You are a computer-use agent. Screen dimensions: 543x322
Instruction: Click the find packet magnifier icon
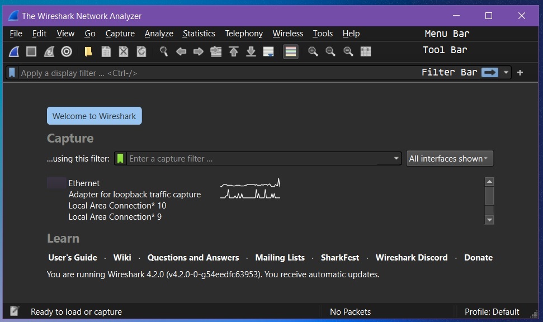pos(164,51)
